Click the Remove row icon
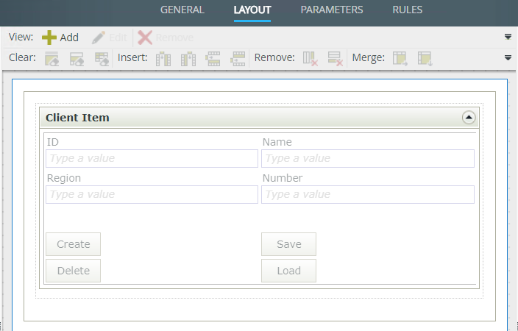 coord(336,58)
